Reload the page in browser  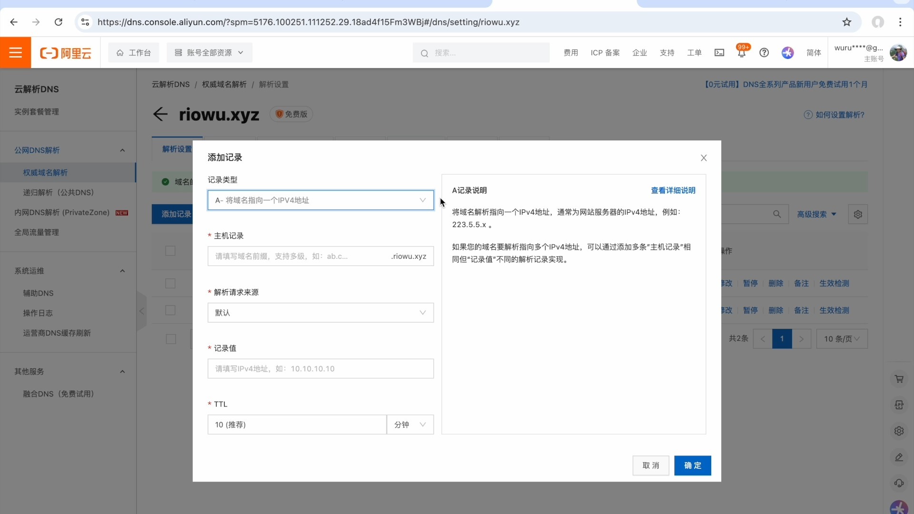coord(59,22)
